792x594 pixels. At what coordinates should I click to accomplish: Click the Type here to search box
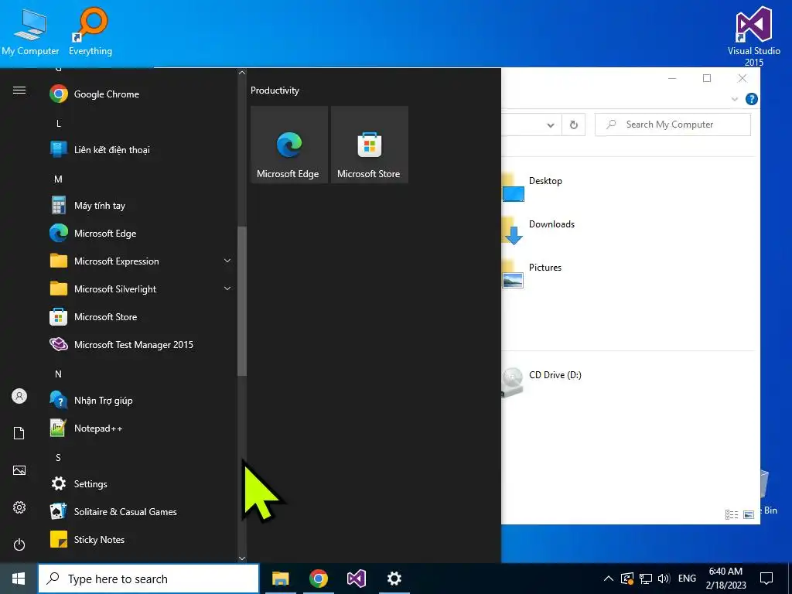148,579
